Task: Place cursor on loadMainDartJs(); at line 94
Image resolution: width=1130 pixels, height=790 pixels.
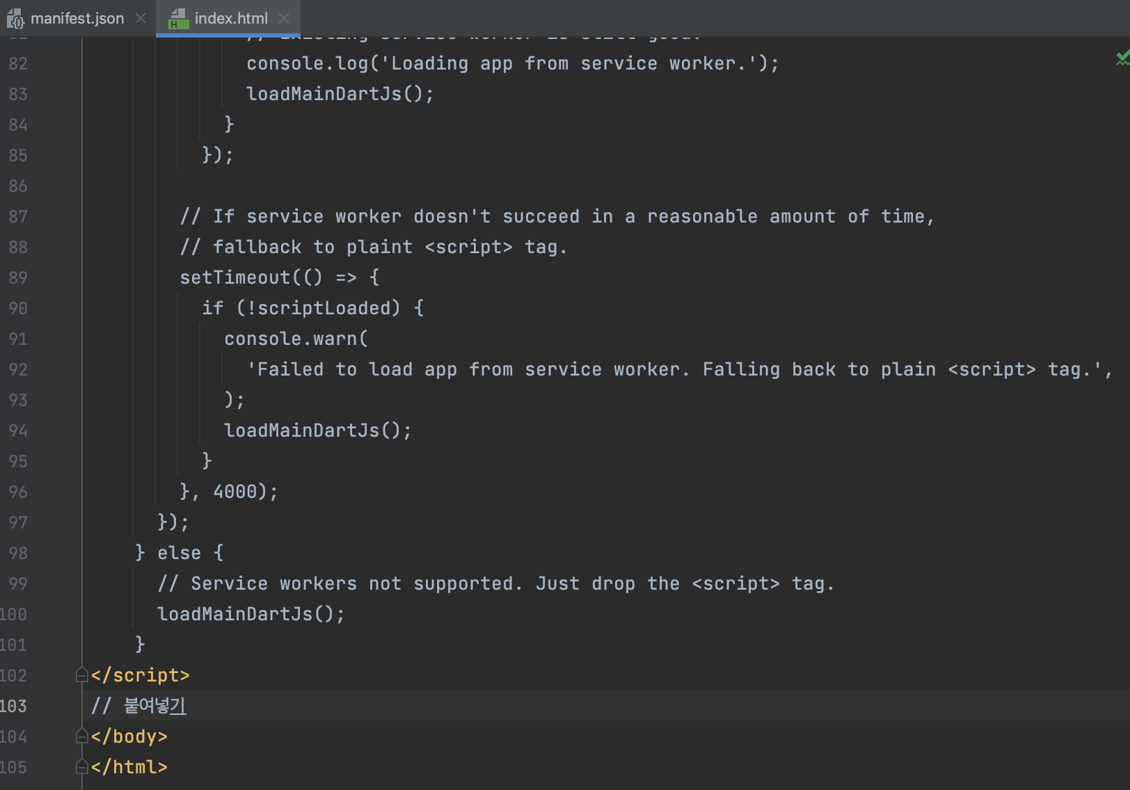Action: click(317, 430)
